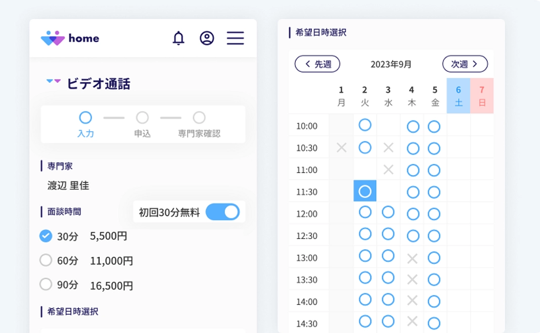Select the 60分 11,000円 option

(46, 260)
